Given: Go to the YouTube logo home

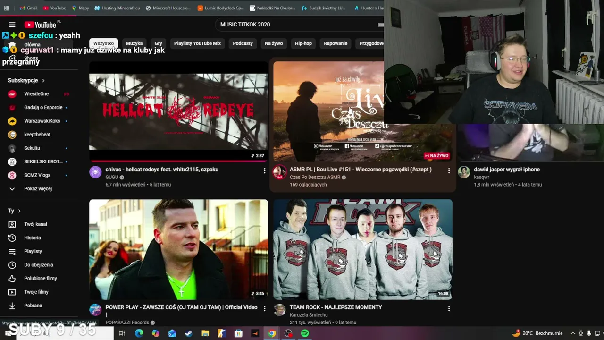Looking at the screenshot, I should point(41,25).
